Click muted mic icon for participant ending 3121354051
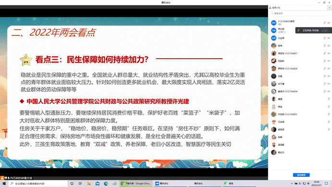The height and width of the screenshot is (187, 332). [325, 53]
